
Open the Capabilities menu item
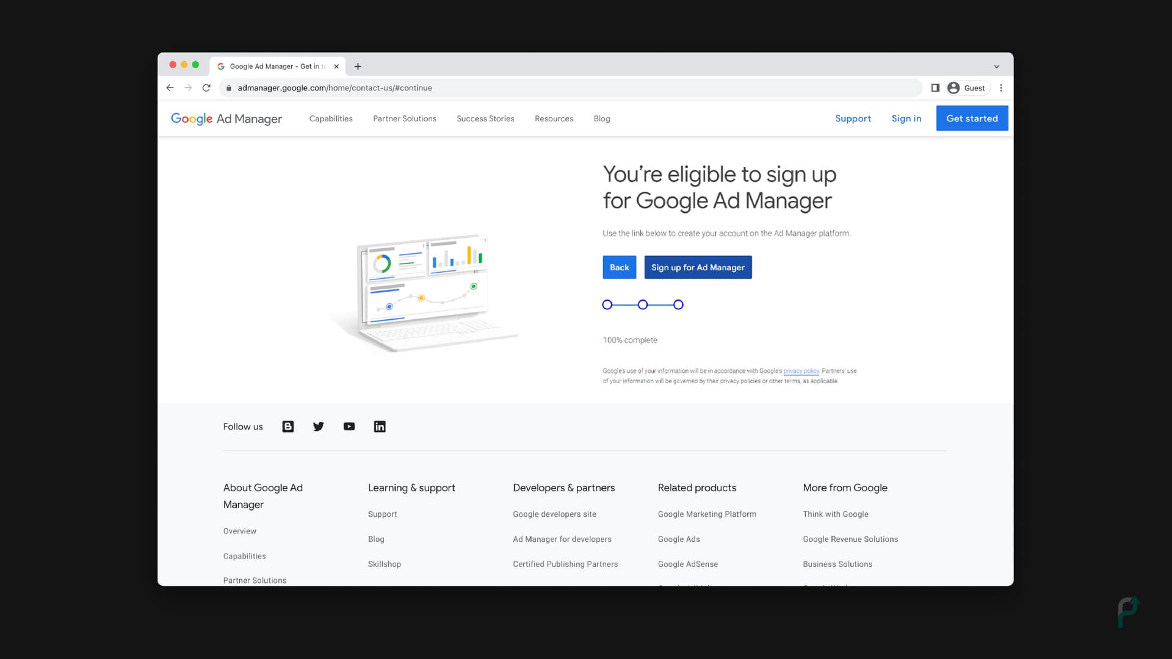331,118
